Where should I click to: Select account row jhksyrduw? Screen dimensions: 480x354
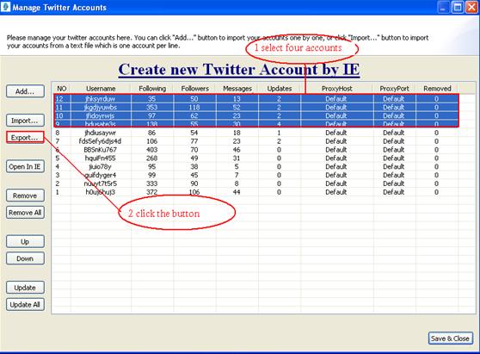tap(256, 99)
